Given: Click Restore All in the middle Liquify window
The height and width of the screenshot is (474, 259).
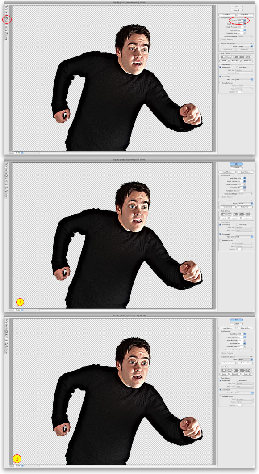Looking at the screenshot, I should coord(245,207).
